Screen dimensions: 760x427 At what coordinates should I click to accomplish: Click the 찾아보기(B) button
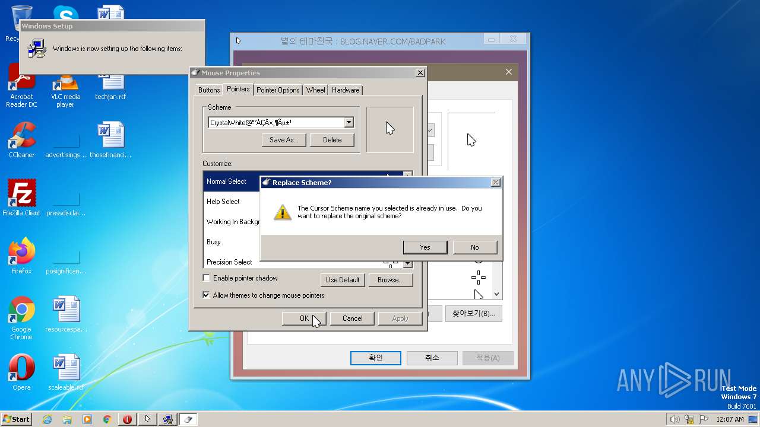[474, 314]
